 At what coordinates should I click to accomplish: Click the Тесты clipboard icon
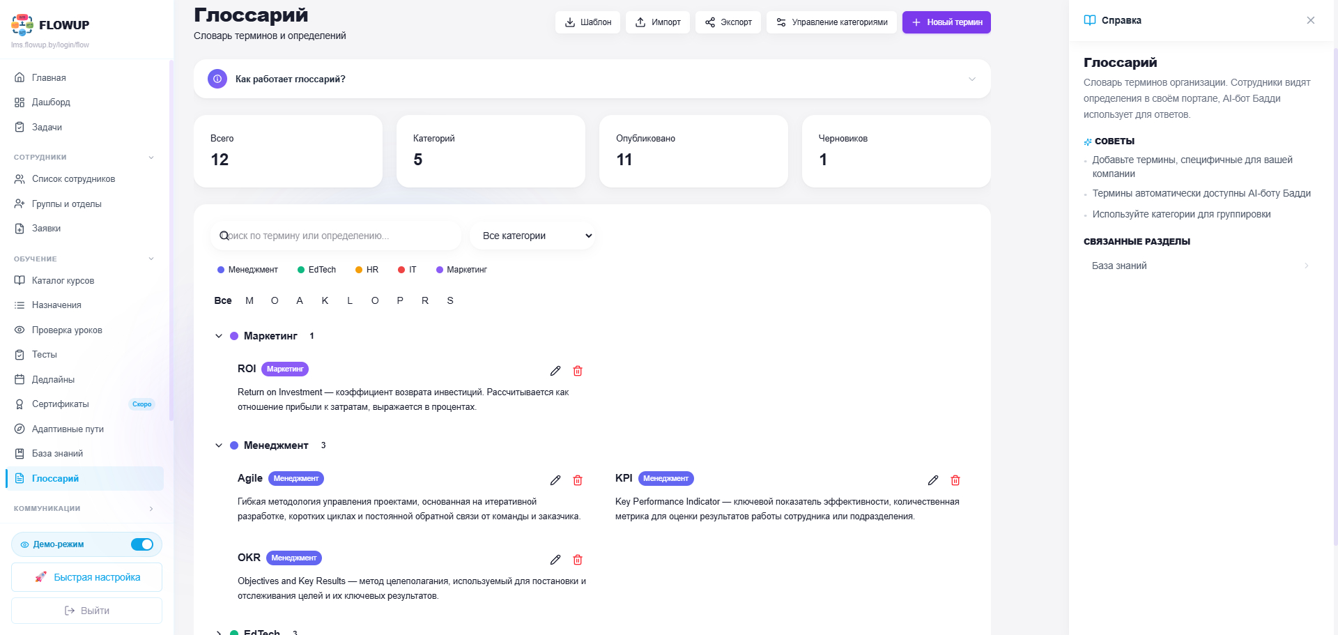coord(20,355)
